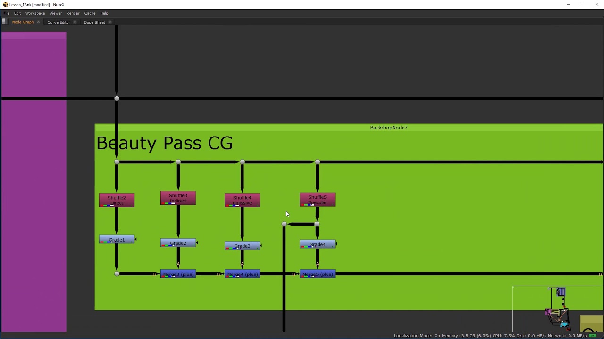604x339 pixels.
Task: Click the green OK status indicator
Action: click(x=593, y=336)
